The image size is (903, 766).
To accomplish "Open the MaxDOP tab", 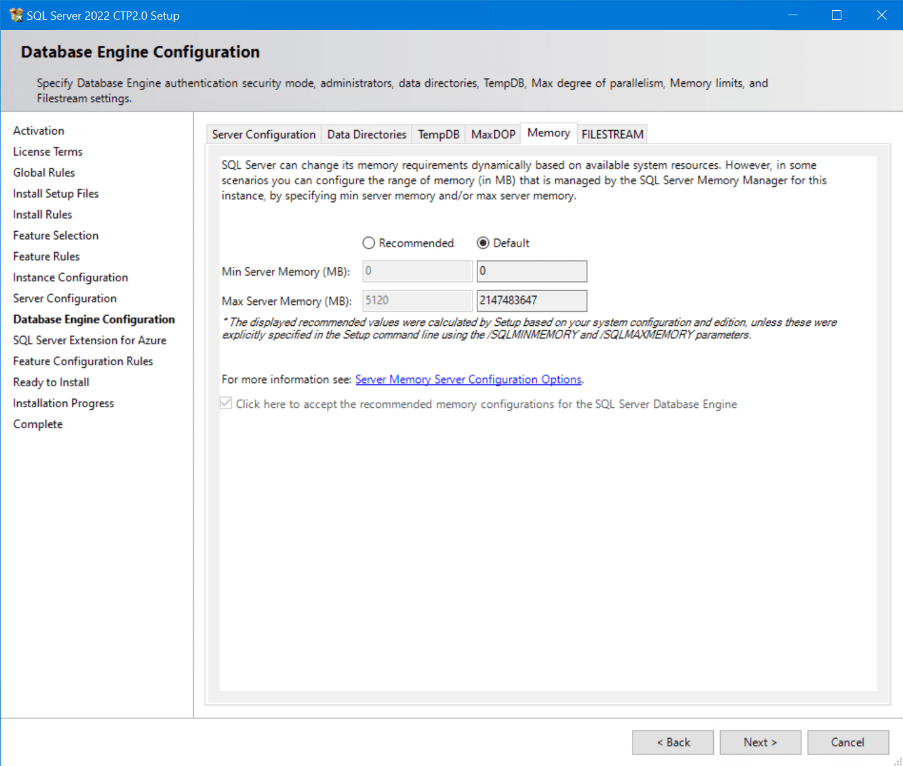I will tap(493, 134).
